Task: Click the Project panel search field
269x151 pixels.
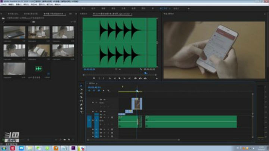Action: pyautogui.click(x=17, y=22)
